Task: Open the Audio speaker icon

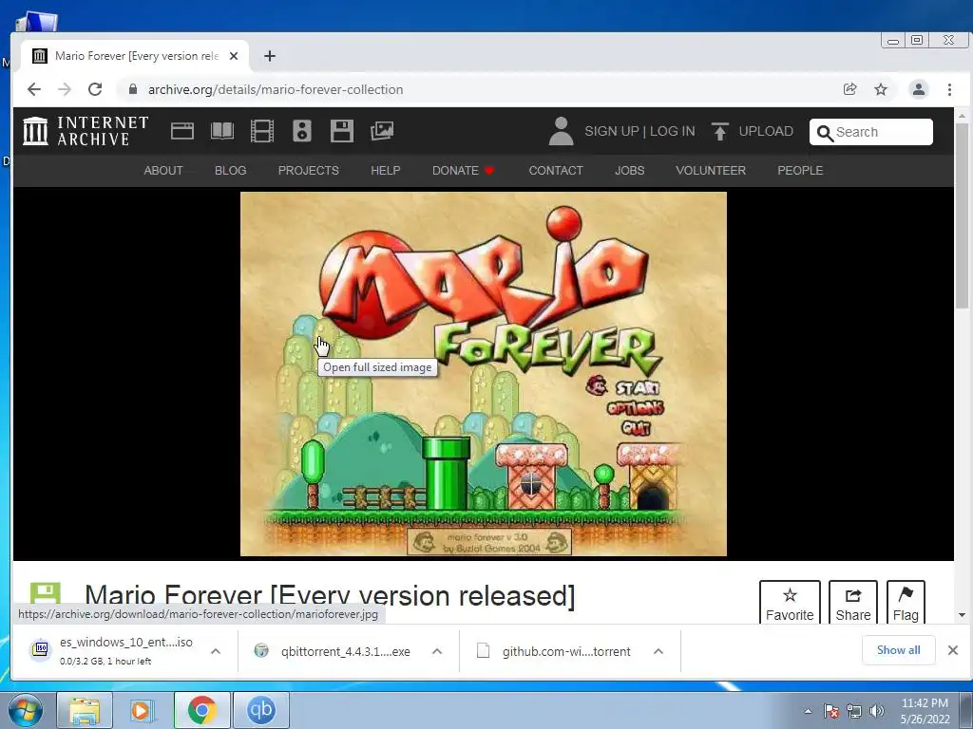Action: [301, 131]
